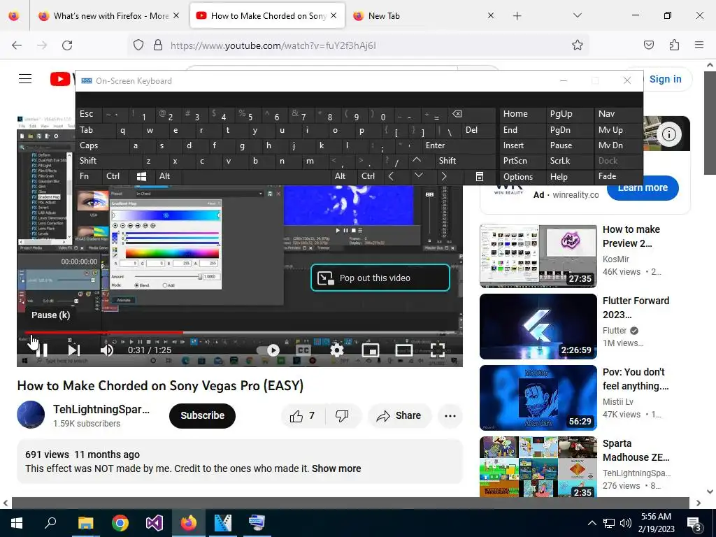Open Visual Studio from taskbar
Viewport: 716px width, 537px height.
point(154,523)
